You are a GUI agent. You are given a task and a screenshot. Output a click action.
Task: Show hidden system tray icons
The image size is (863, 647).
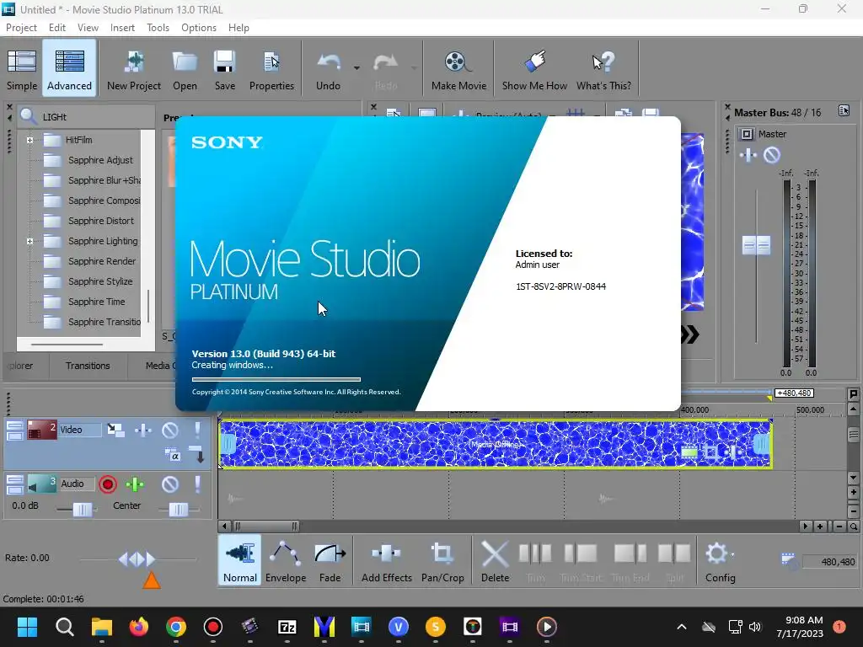[681, 627]
